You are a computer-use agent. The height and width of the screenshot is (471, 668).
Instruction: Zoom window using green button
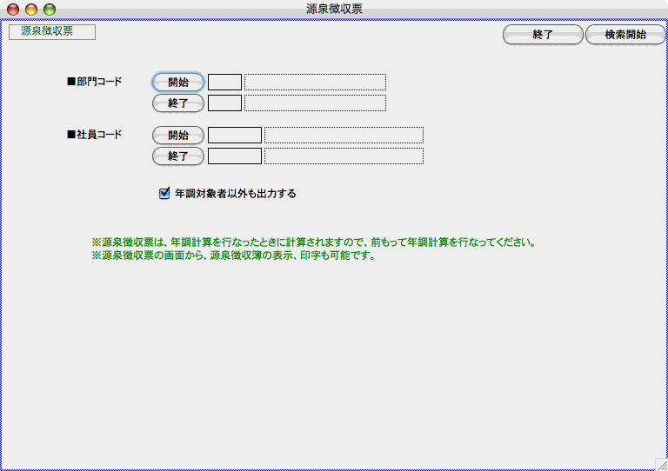click(50, 9)
